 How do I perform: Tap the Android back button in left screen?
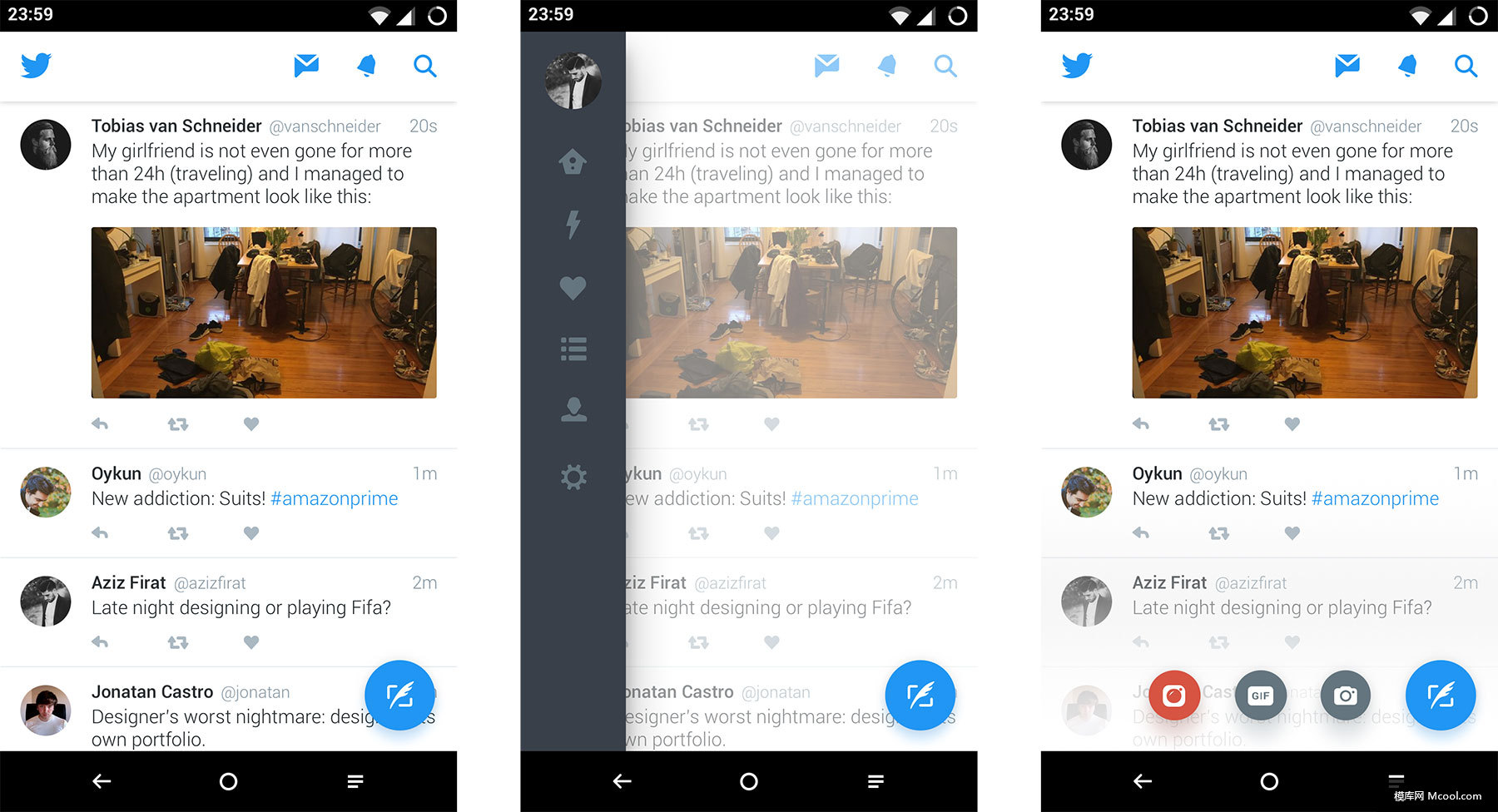102,781
